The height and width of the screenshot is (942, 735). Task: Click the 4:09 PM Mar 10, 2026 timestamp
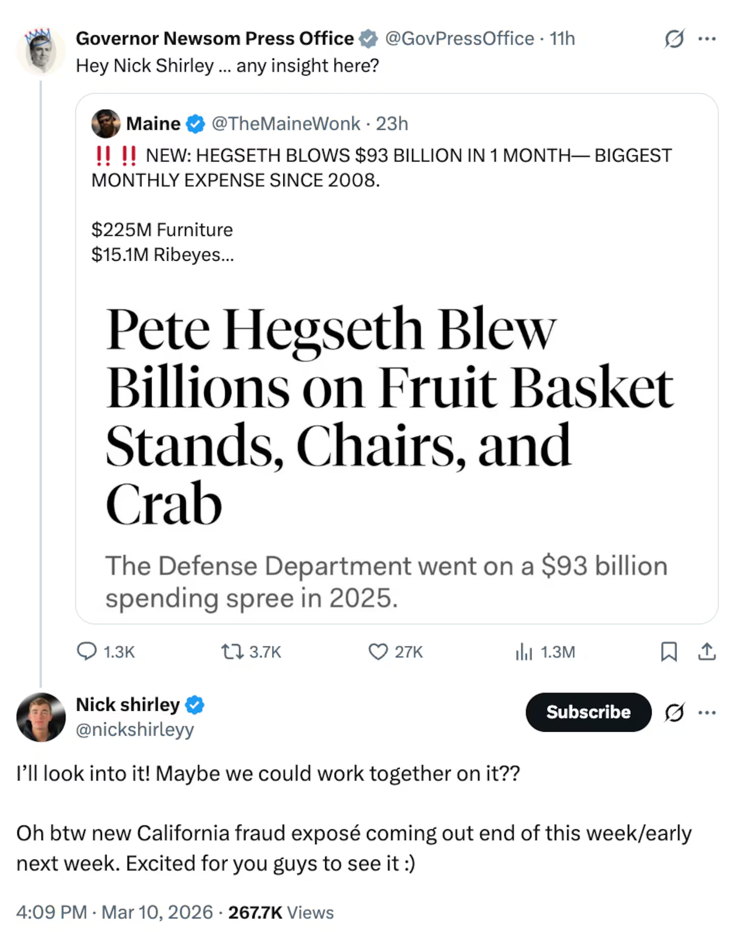coord(114,912)
